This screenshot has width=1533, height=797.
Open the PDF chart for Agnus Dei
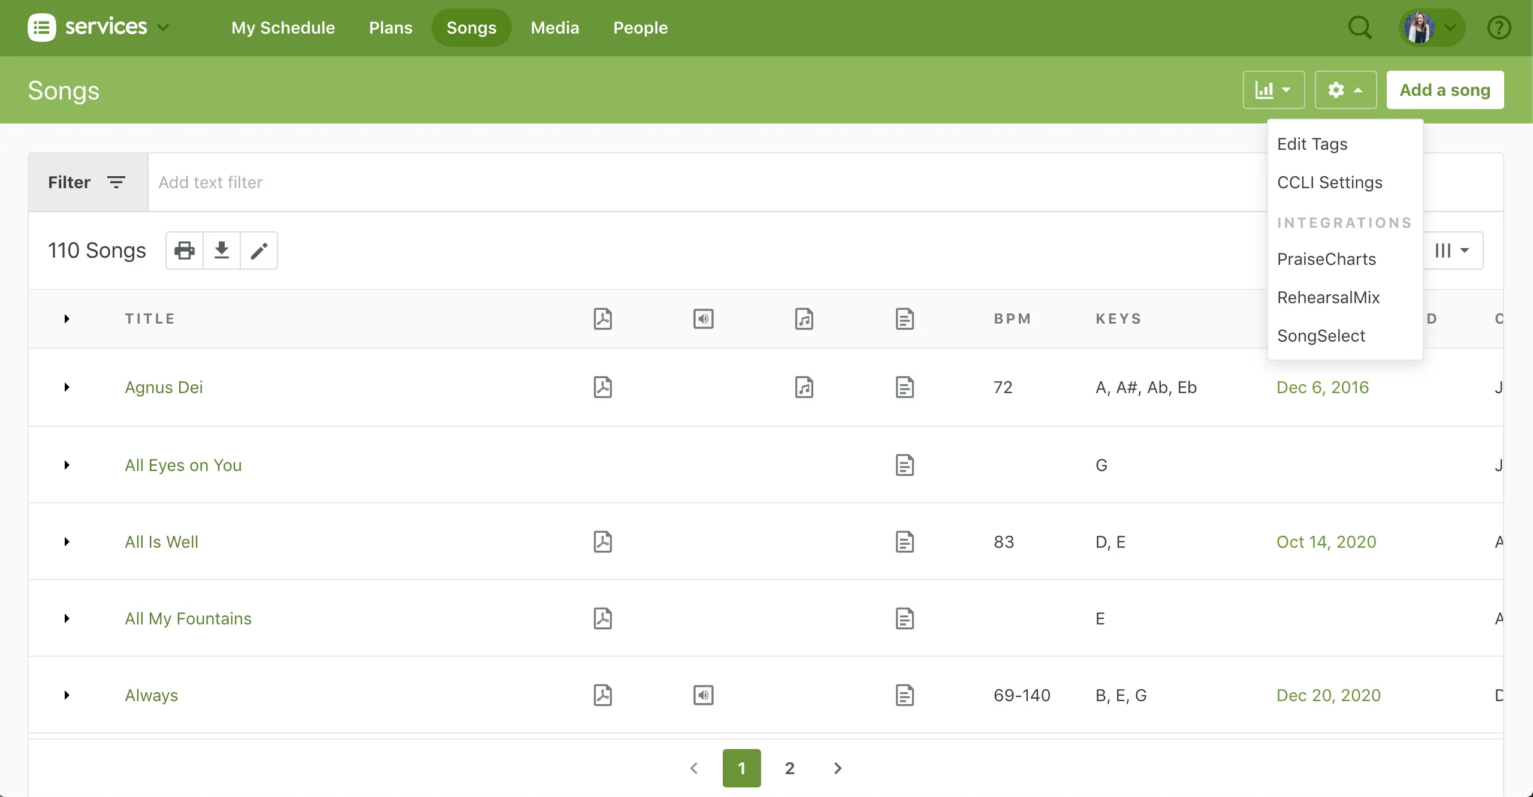602,387
